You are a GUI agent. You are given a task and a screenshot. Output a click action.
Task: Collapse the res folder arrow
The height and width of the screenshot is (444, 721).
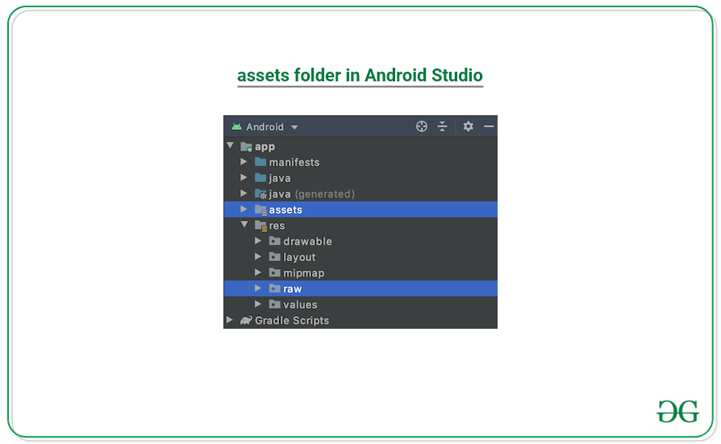pyautogui.click(x=244, y=225)
